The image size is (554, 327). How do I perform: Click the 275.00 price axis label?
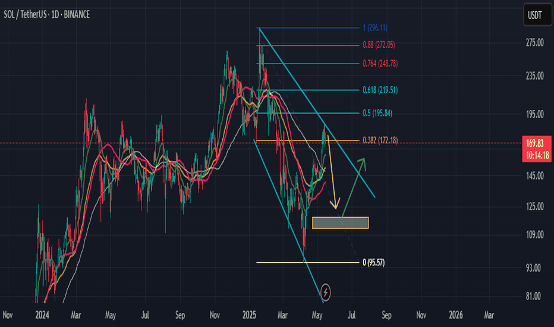click(534, 43)
